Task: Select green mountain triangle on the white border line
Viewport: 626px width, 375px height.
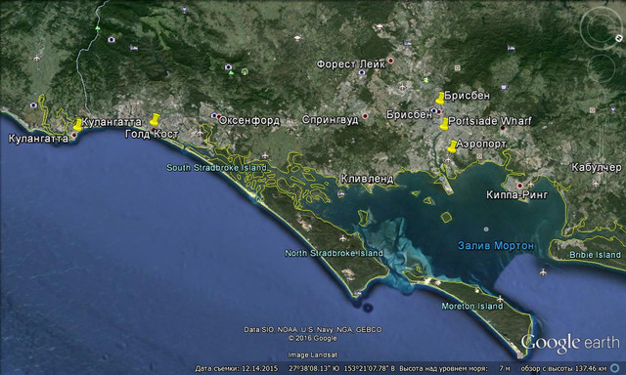Action: coord(98,28)
